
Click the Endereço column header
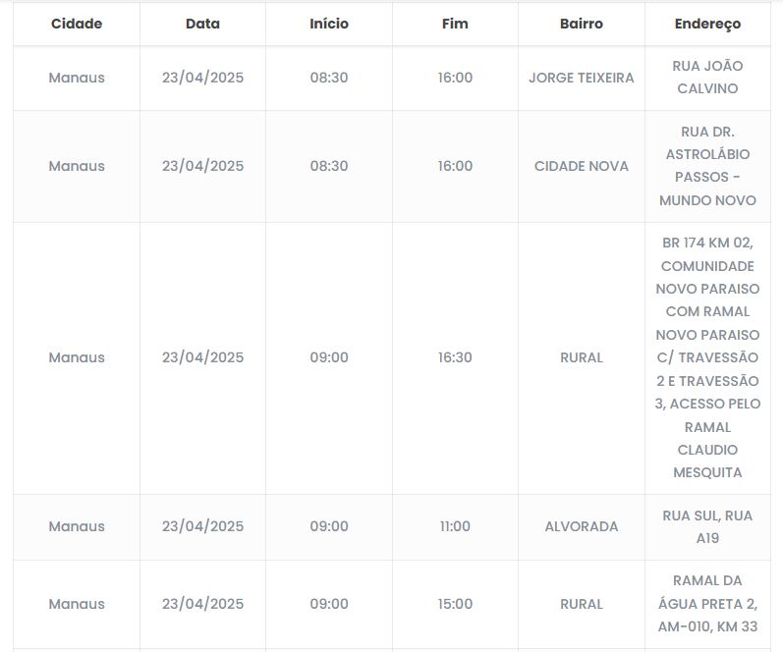click(x=707, y=24)
